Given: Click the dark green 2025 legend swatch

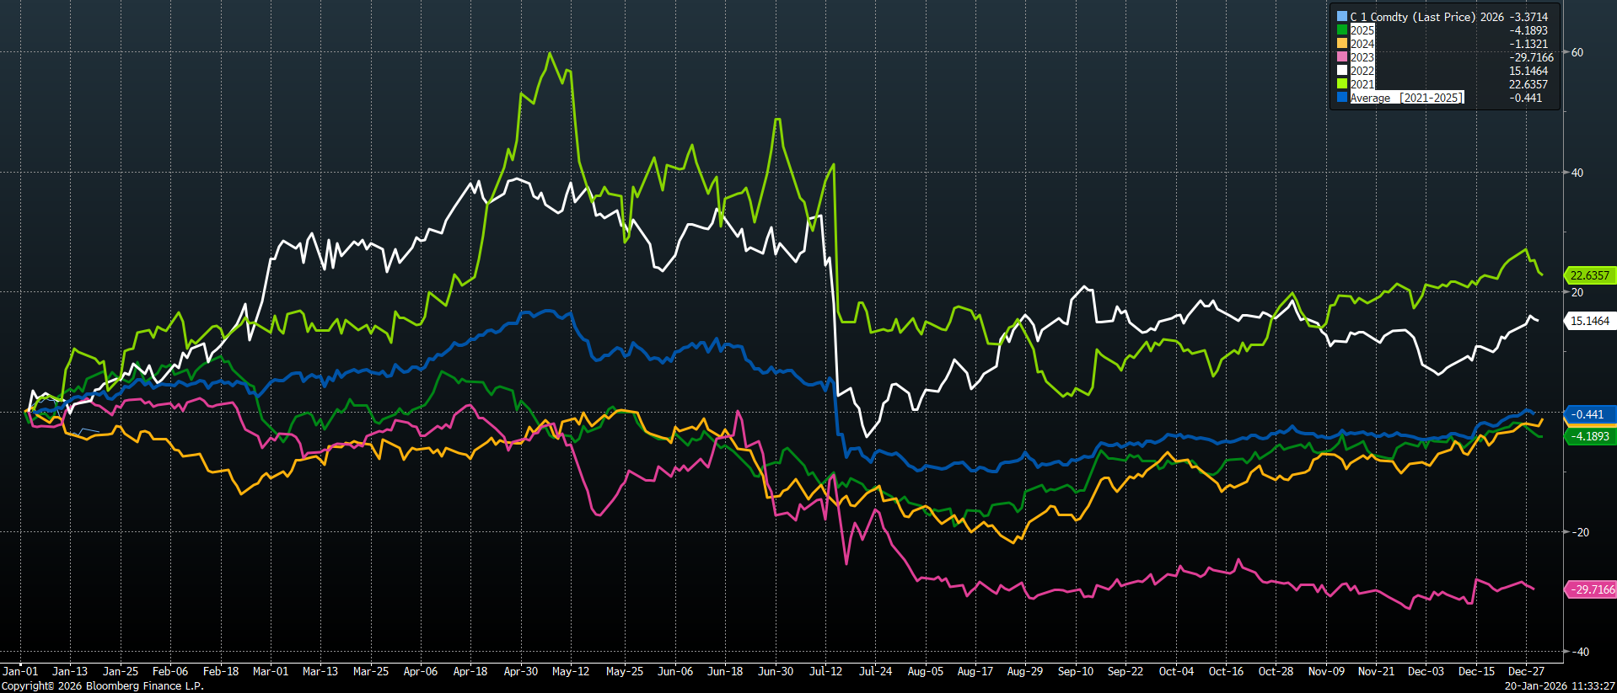Looking at the screenshot, I should [1341, 30].
